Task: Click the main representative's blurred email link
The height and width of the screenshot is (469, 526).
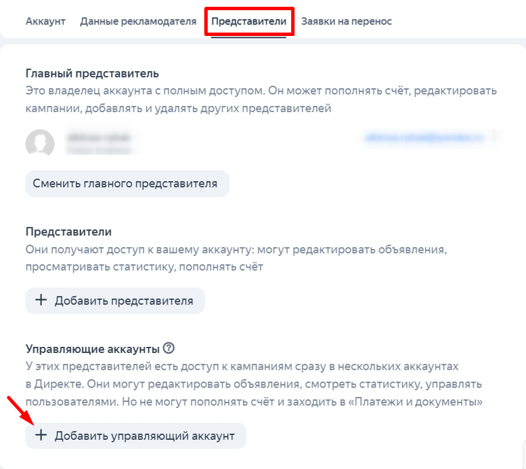Action: coord(424,137)
